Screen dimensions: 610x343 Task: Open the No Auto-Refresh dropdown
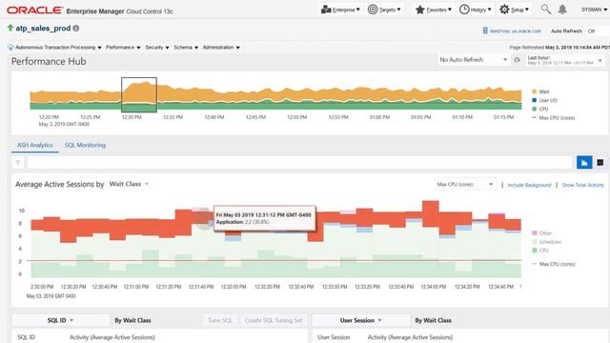473,60
